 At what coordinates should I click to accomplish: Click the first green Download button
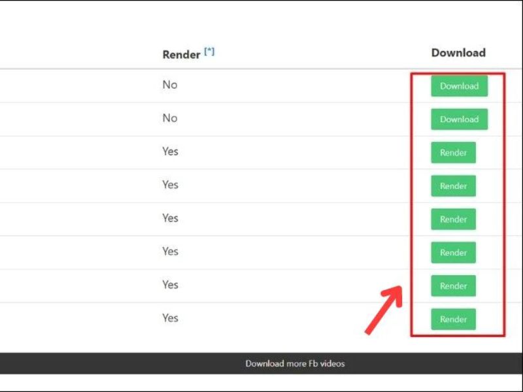pos(459,86)
